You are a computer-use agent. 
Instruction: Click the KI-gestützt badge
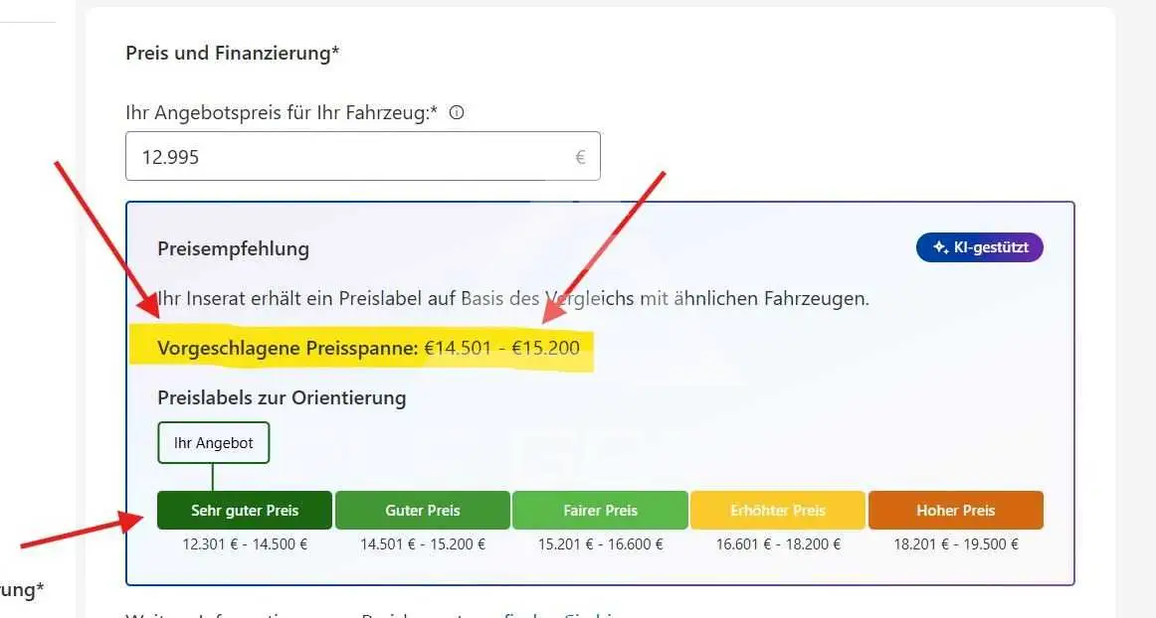[x=979, y=247]
